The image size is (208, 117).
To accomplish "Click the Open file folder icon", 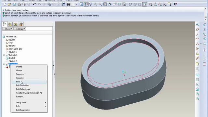I will click(x=9, y=4).
